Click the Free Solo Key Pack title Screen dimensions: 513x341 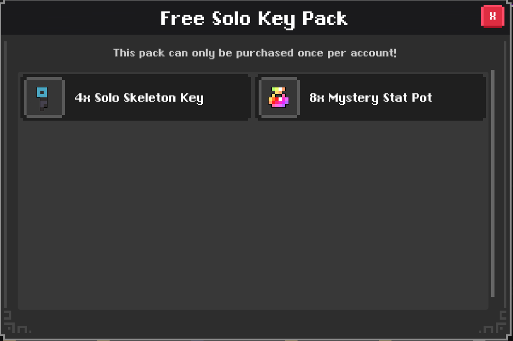tap(254, 19)
